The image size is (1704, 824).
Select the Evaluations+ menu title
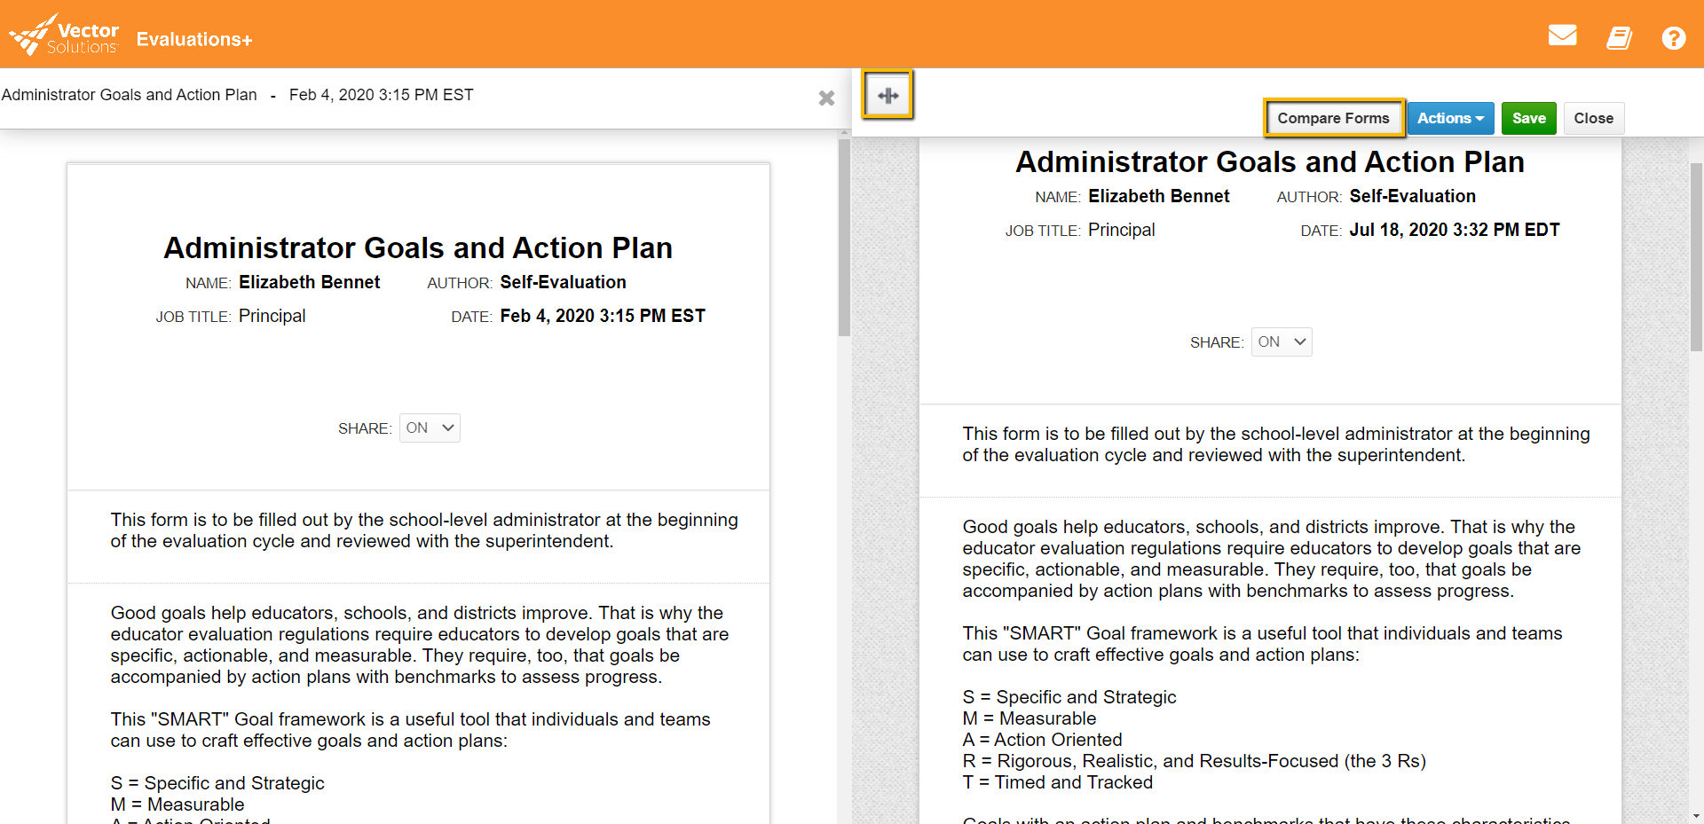coord(193,38)
